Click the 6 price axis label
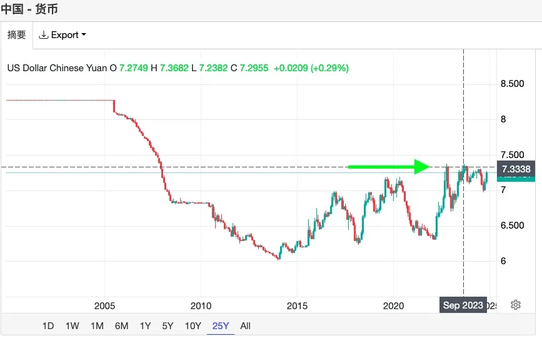 (503, 261)
